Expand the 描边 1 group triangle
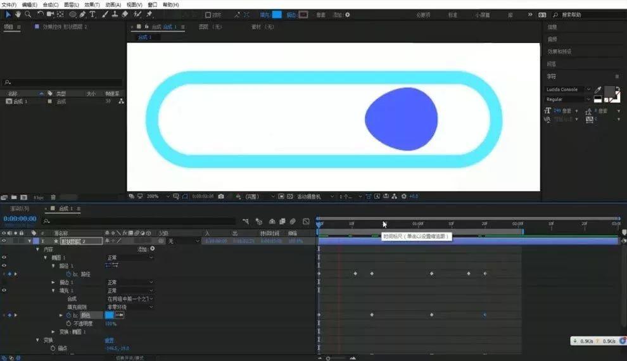This screenshot has width=627, height=361. [53, 282]
